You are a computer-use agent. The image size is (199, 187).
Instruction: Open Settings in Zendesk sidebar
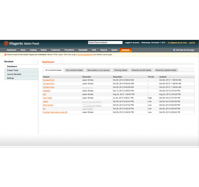pyautogui.click(x=21, y=78)
